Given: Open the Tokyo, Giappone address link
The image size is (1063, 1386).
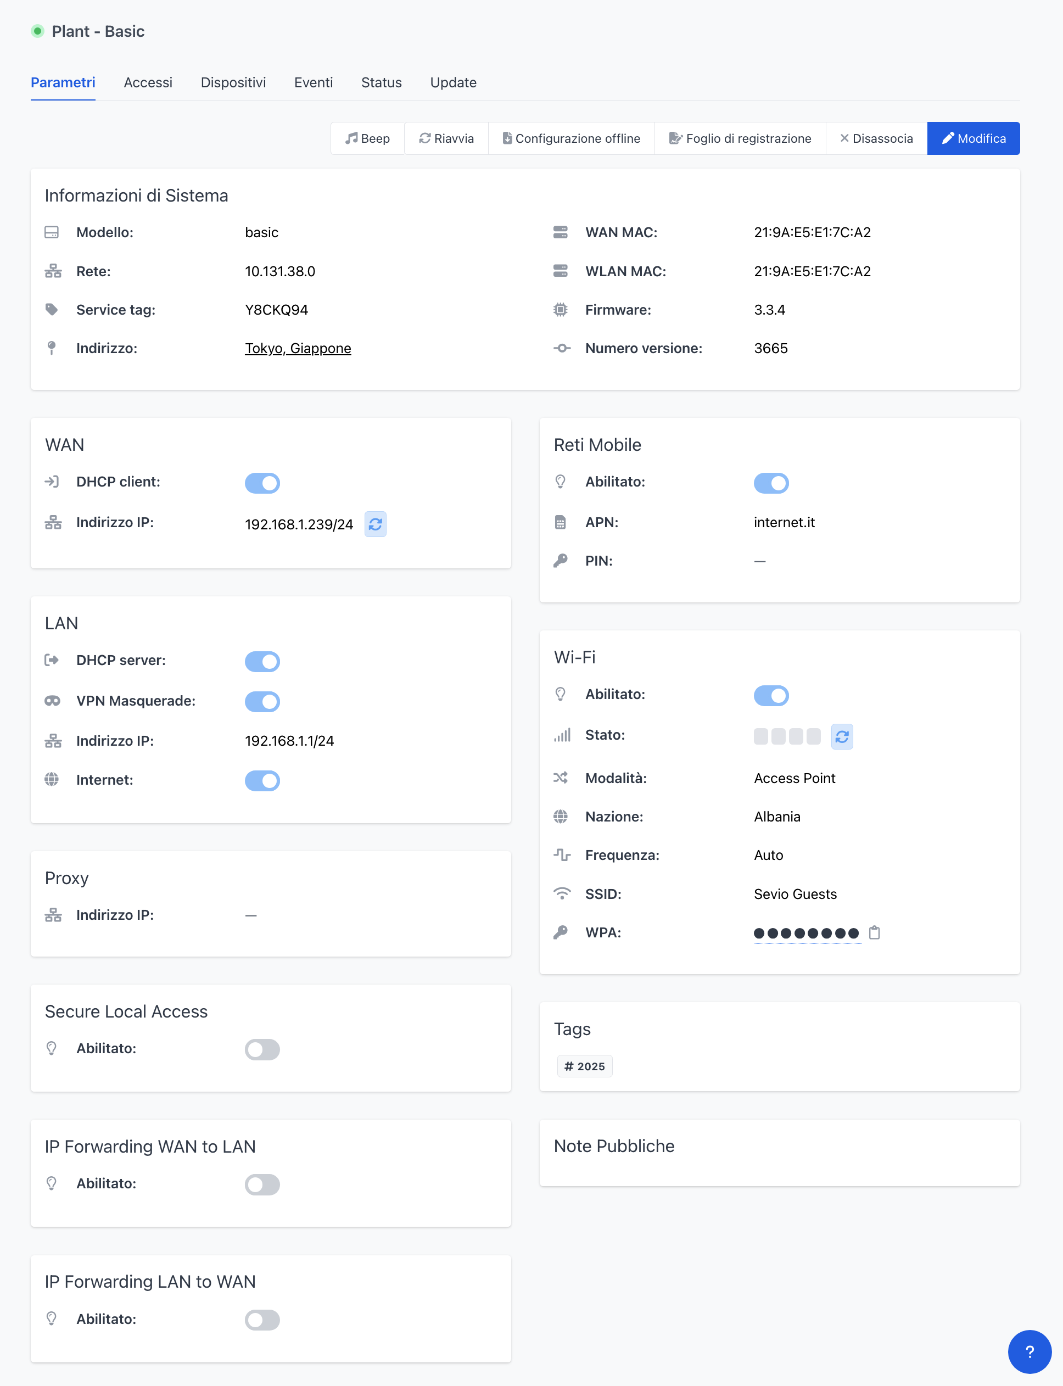Looking at the screenshot, I should pyautogui.click(x=298, y=349).
